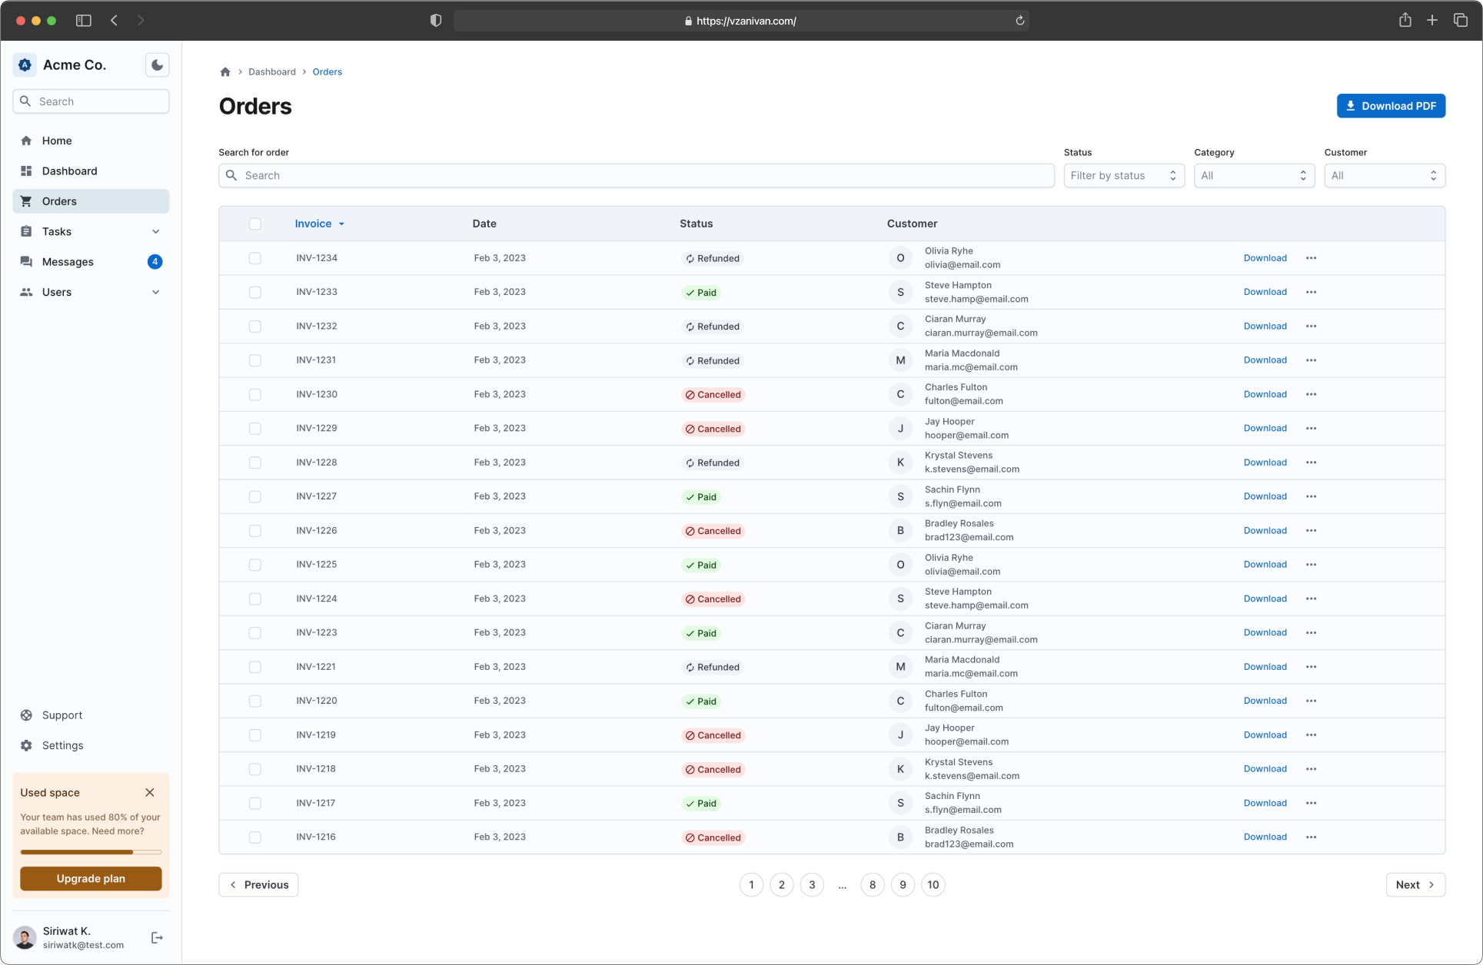The image size is (1483, 965).
Task: Click the browser share icon
Action: tap(1405, 21)
